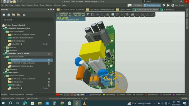The width and height of the screenshot is (189, 106).
Task: Collapse Source Documents under FD6353DC champion
Action: point(5,32)
